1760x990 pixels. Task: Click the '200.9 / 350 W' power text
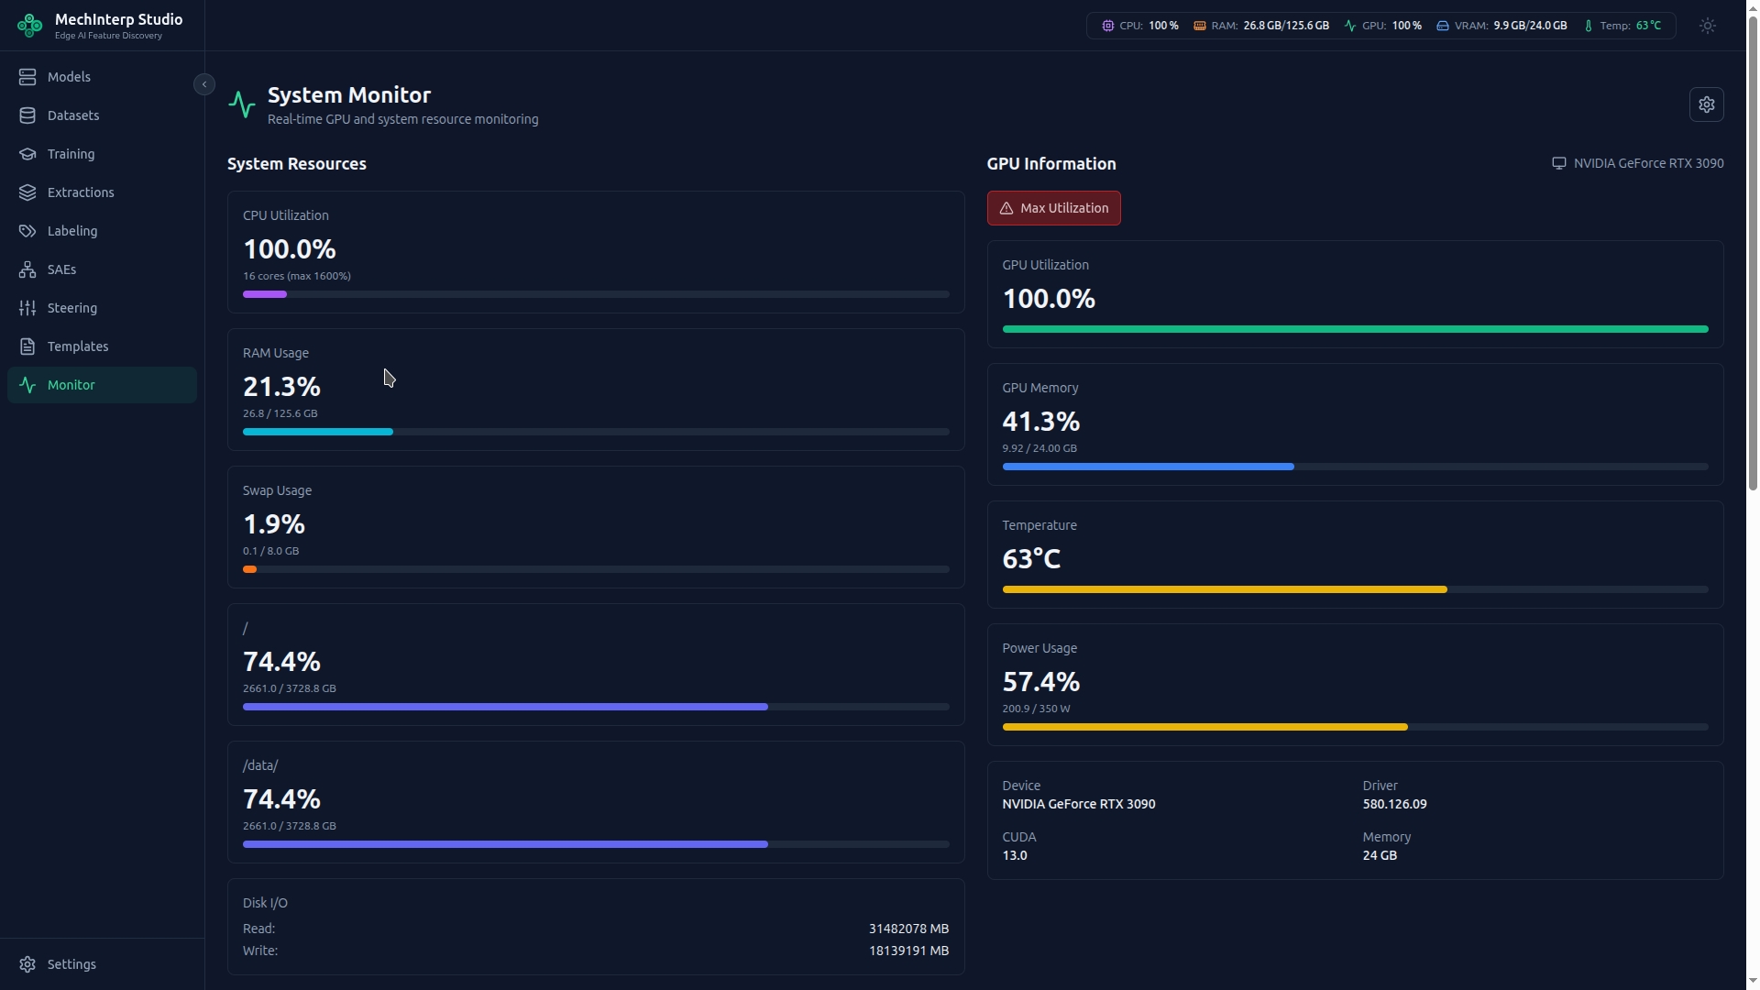pyautogui.click(x=1036, y=709)
